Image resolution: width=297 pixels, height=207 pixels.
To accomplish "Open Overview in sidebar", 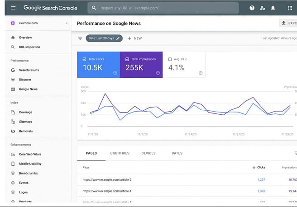I will (25, 38).
